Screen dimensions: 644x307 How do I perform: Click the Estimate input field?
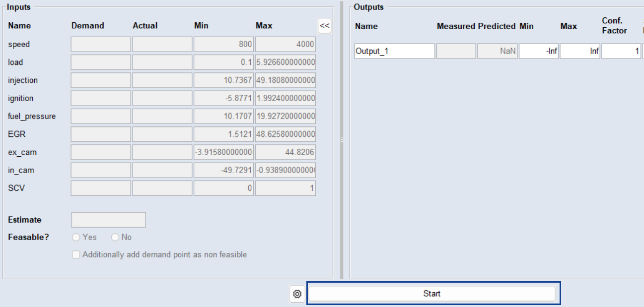click(108, 220)
